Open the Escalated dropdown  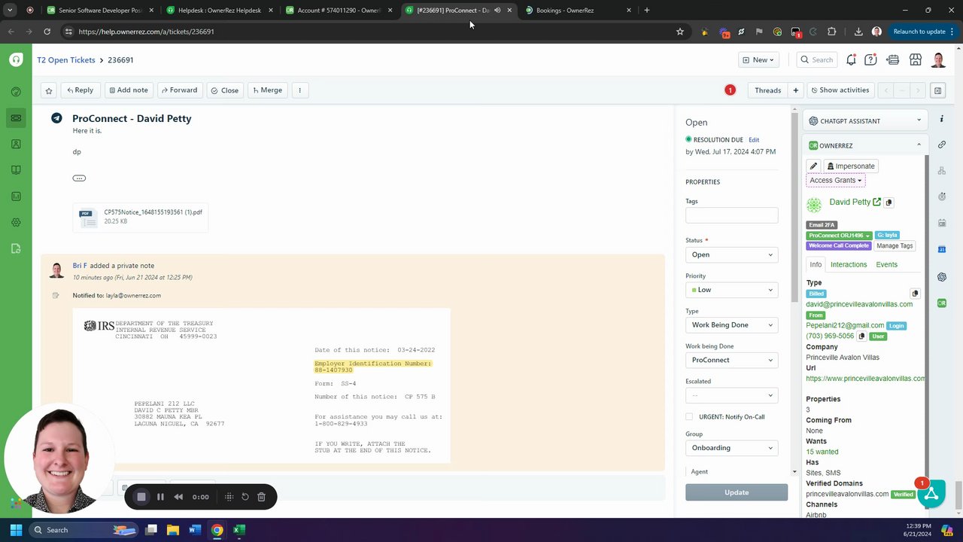731,395
